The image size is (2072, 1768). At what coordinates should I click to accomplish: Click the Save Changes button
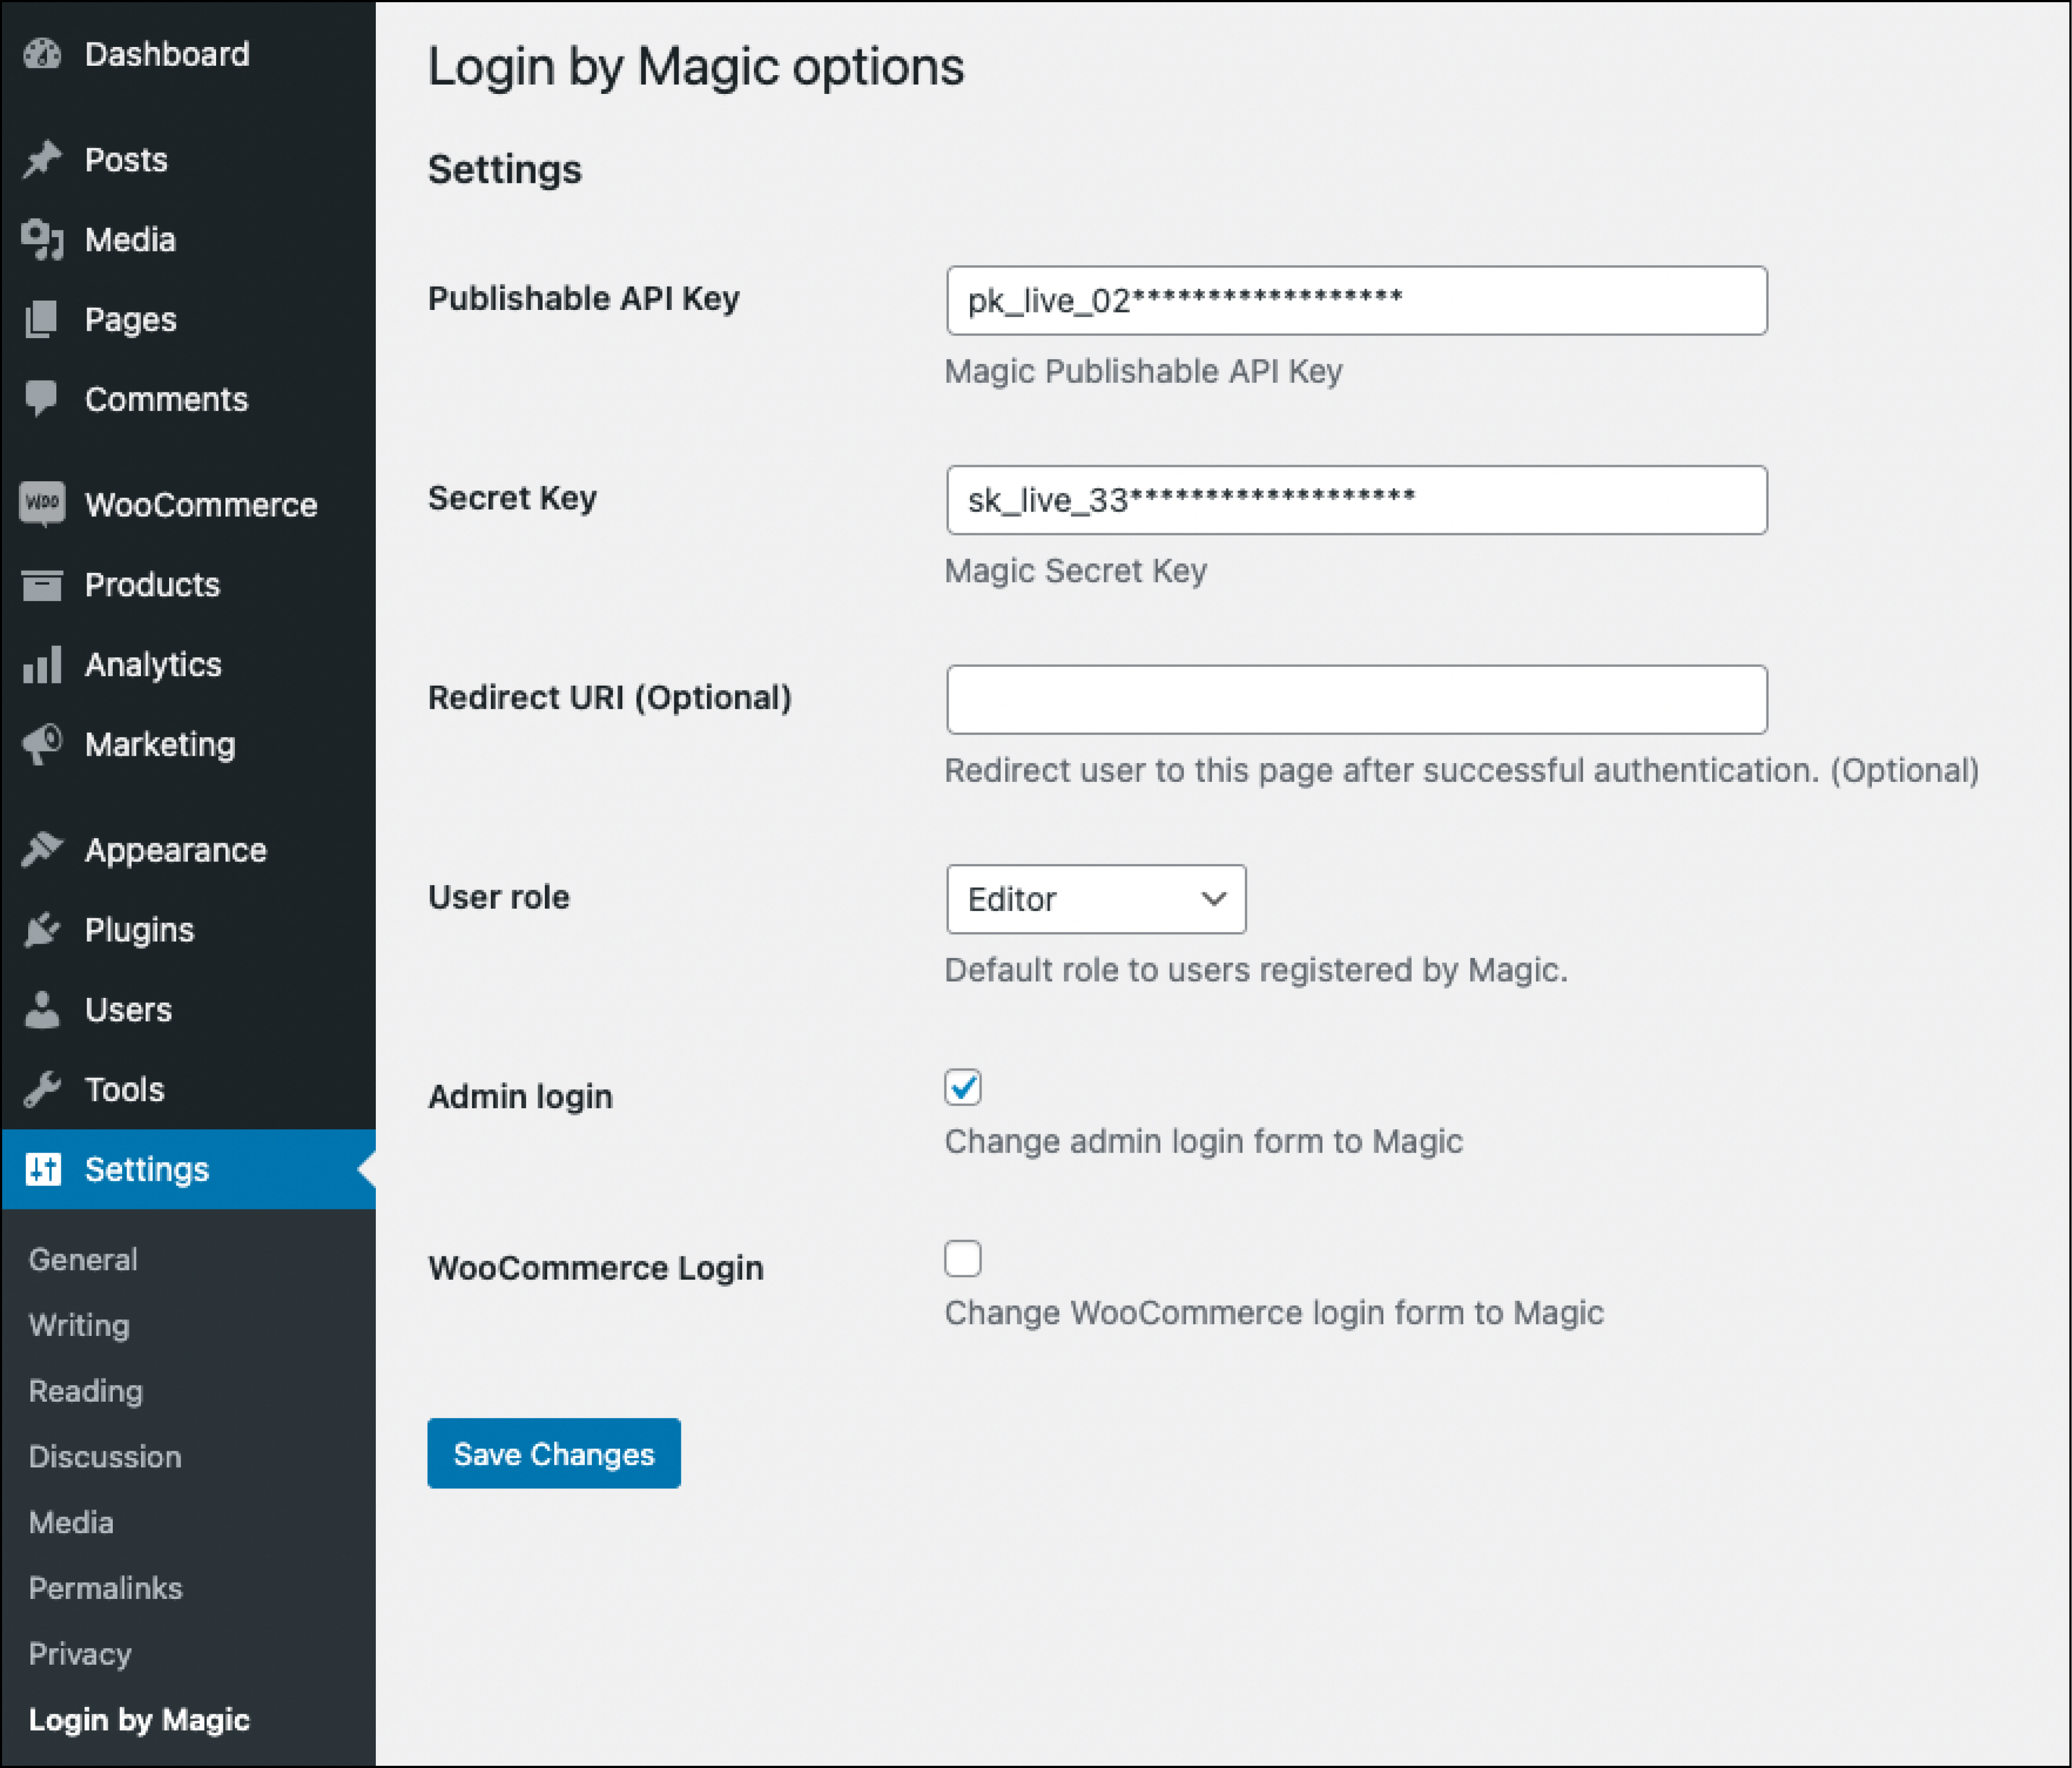point(553,1454)
